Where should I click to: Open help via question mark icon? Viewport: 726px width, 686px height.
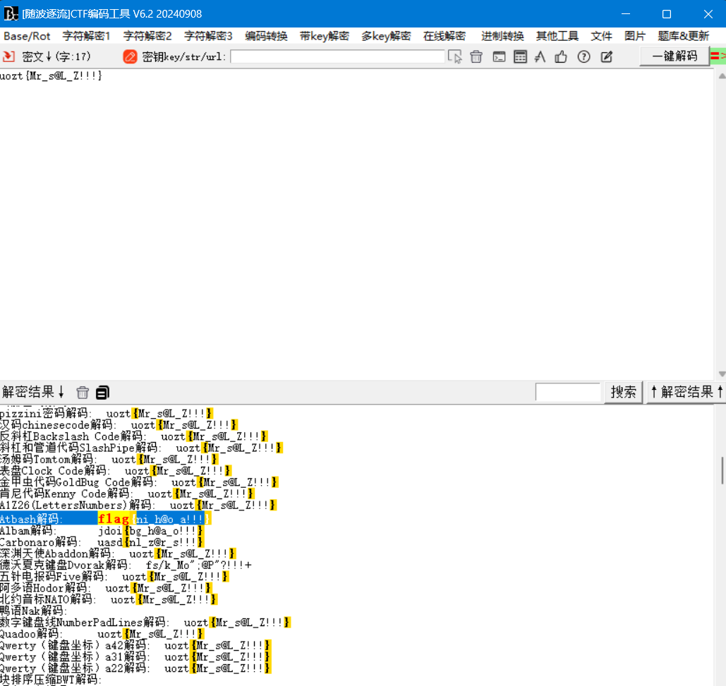(583, 57)
